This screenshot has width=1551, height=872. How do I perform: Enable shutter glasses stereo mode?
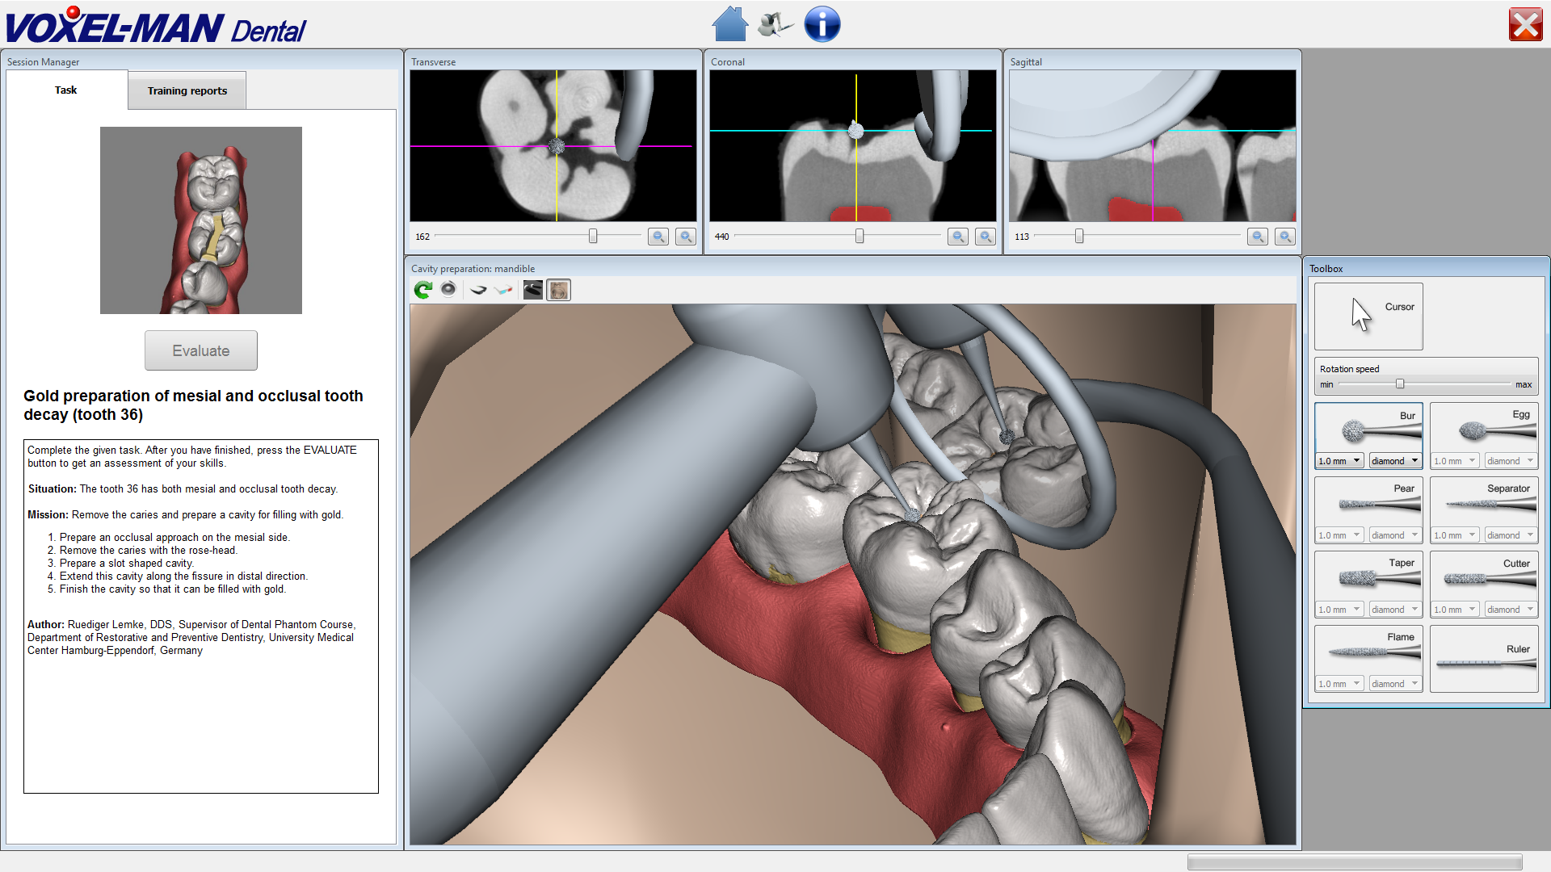478,290
